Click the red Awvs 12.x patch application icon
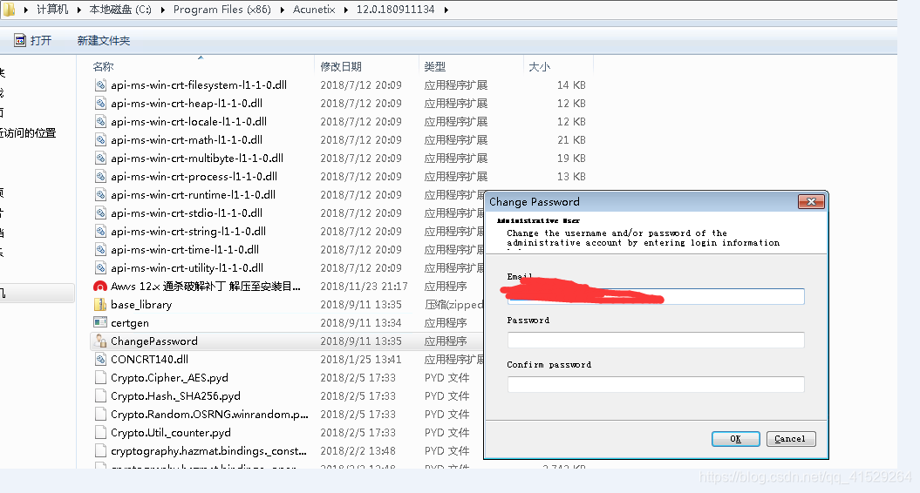Image resolution: width=920 pixels, height=493 pixels. point(100,286)
